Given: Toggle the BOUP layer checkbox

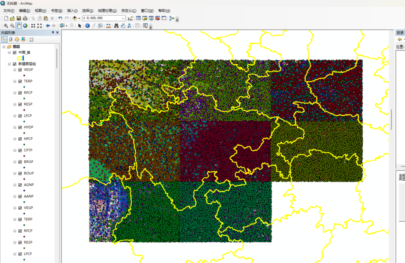Looking at the screenshot, I should [20, 173].
